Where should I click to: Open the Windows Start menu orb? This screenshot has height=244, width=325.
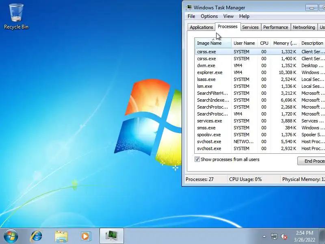click(11, 236)
